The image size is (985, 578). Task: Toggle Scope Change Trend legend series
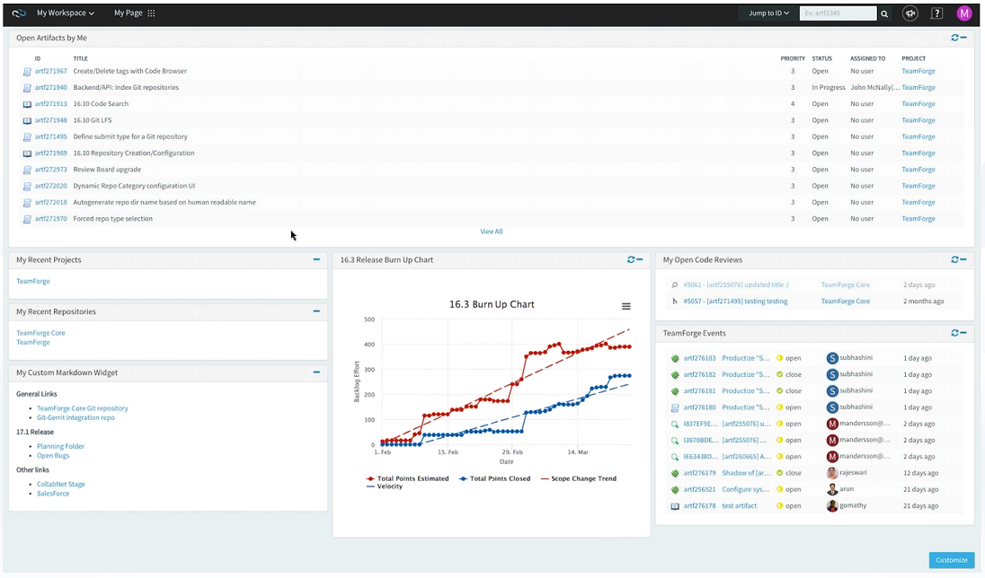click(579, 478)
